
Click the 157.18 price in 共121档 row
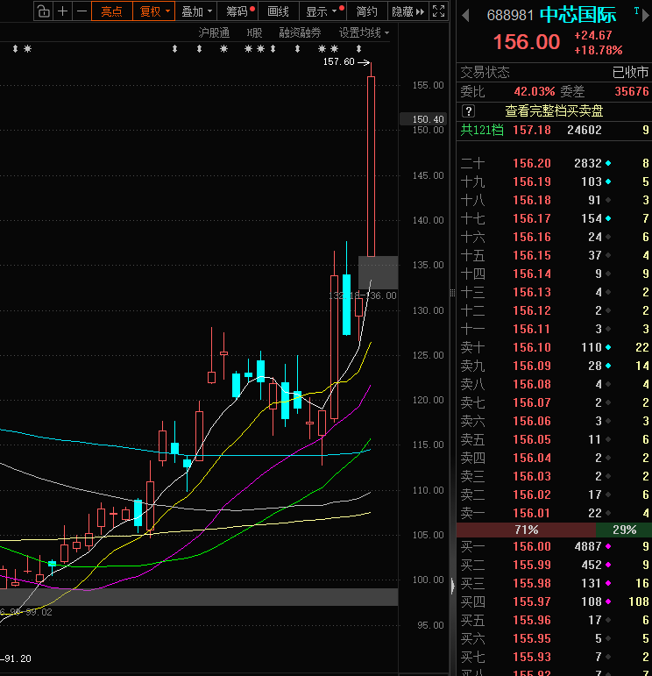[x=532, y=130]
